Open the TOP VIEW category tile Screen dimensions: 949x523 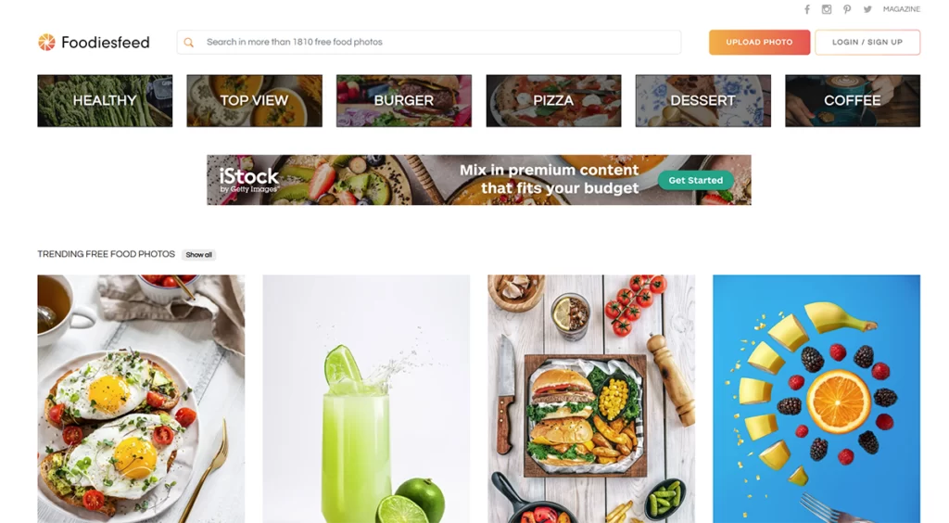pos(254,100)
